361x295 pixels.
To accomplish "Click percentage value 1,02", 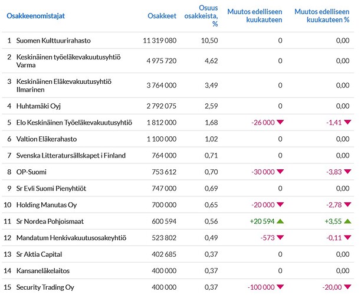I will tap(211, 139).
